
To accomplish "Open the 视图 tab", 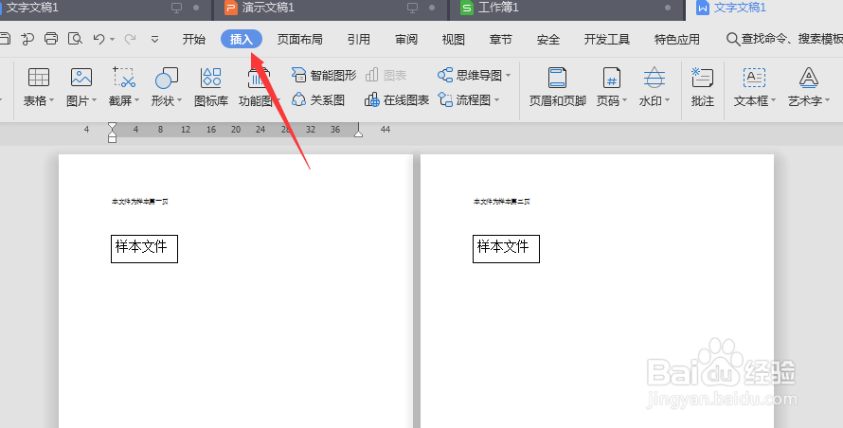I will coord(453,39).
